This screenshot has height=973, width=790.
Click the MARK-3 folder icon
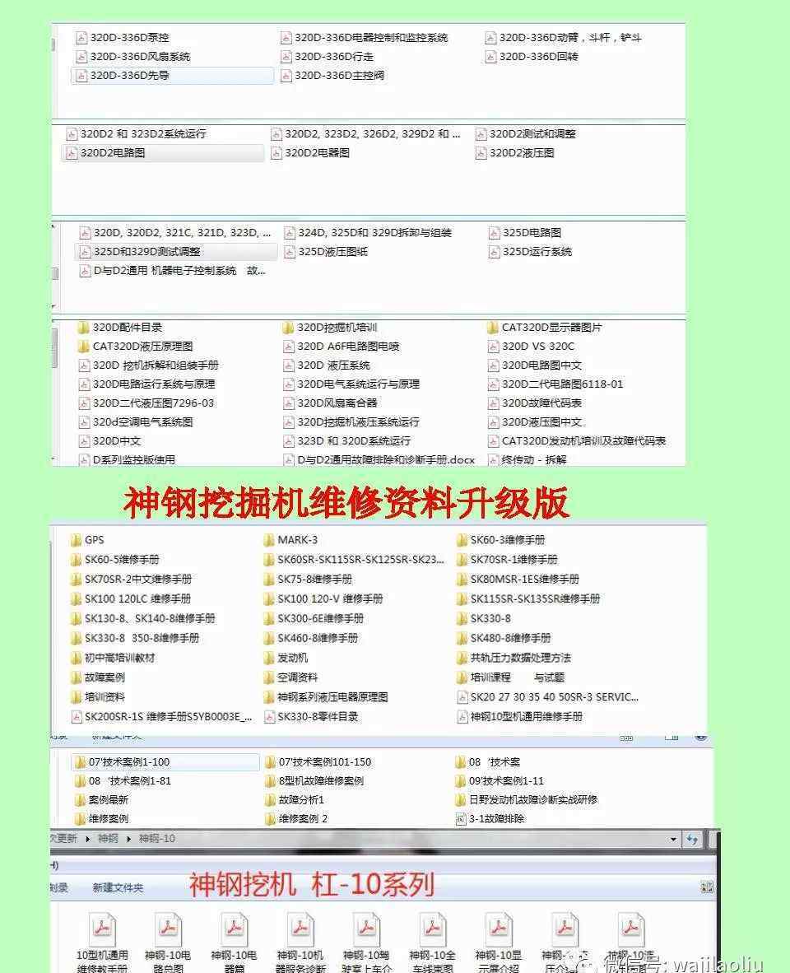[x=268, y=541]
